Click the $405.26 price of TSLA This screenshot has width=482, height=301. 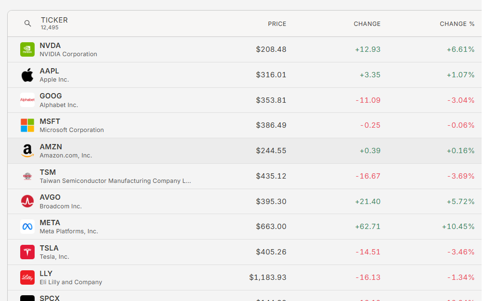point(271,252)
